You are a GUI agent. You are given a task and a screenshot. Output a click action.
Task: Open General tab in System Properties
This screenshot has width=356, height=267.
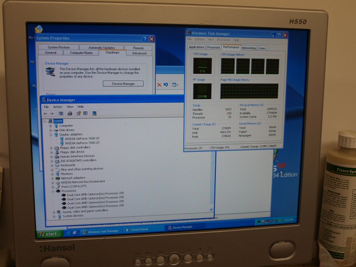coord(51,53)
